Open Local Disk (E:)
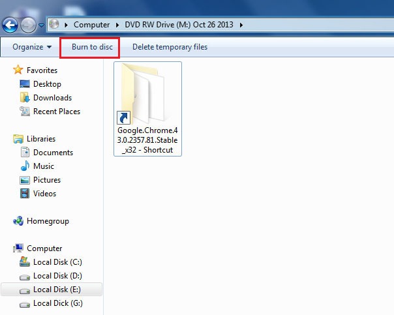 click(57, 290)
